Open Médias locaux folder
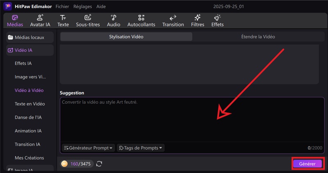 29,38
